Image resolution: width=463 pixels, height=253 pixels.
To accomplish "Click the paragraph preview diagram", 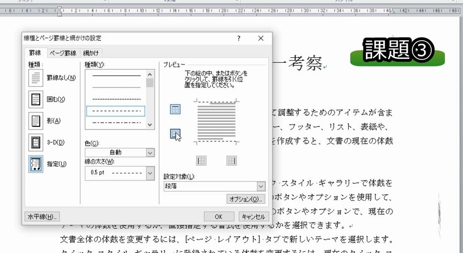I will coord(217,121).
